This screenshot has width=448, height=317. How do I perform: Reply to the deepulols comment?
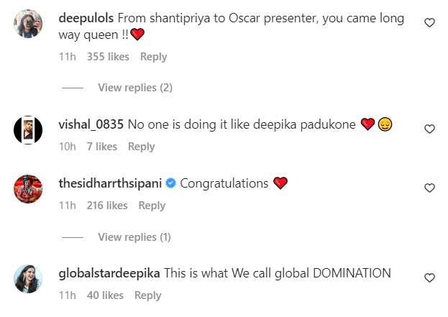(153, 57)
